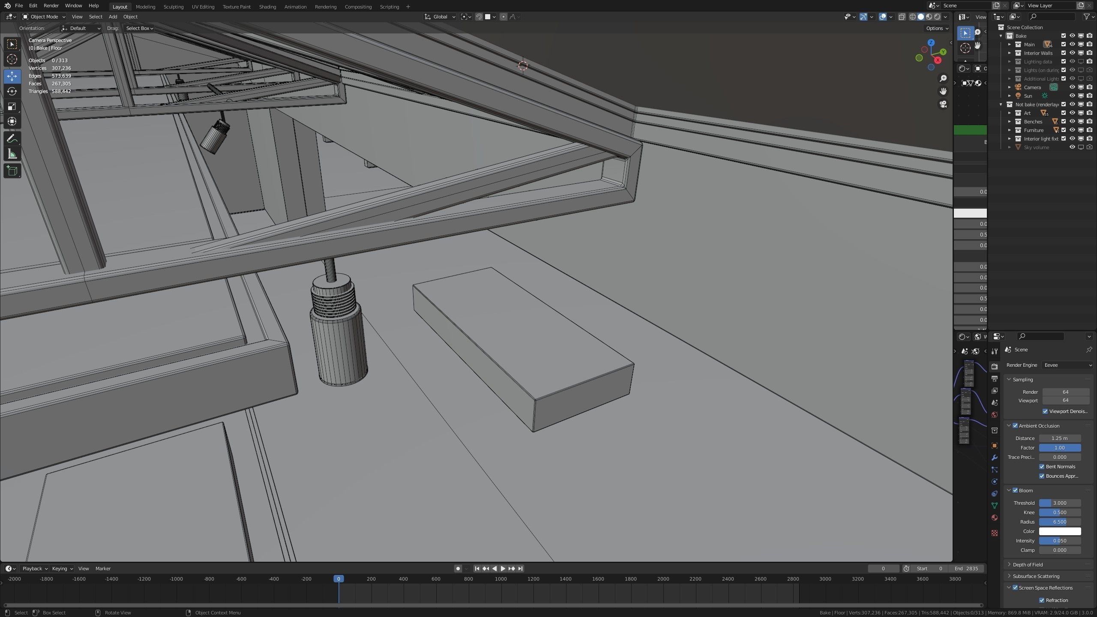Pick the Measure tool
1097x617 pixels.
click(12, 154)
